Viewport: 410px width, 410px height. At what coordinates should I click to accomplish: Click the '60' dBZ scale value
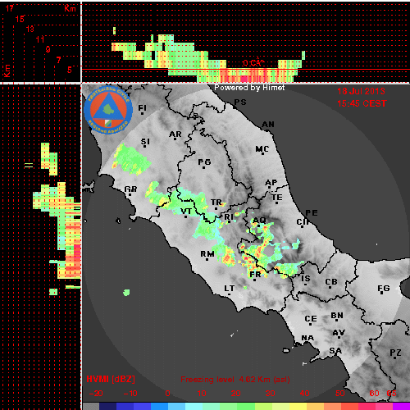[374, 394]
